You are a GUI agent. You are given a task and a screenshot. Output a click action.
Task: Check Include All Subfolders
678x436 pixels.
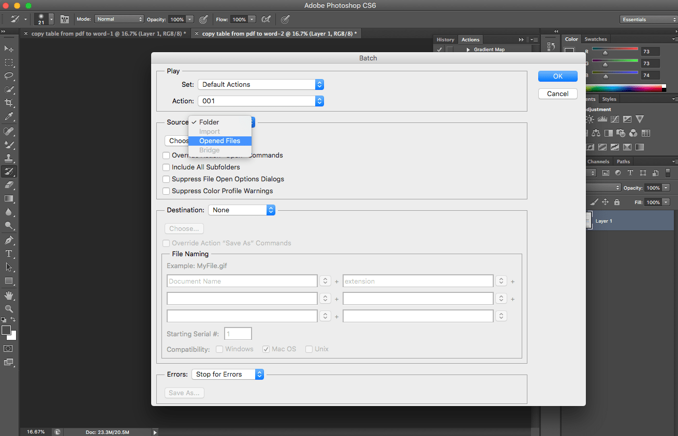pyautogui.click(x=166, y=167)
